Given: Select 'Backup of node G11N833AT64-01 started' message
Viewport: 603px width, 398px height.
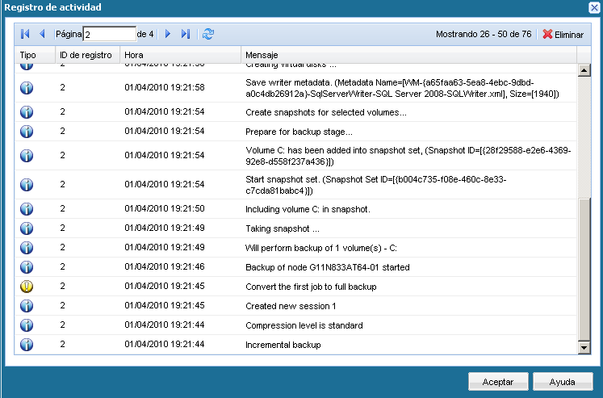Looking at the screenshot, I should pos(328,267).
